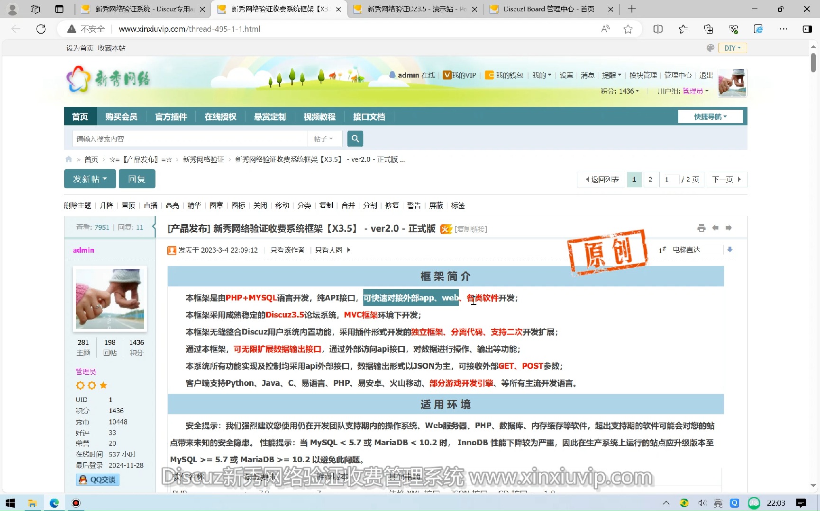Open a new browser tab
This screenshot has height=511, width=820.
tap(632, 9)
